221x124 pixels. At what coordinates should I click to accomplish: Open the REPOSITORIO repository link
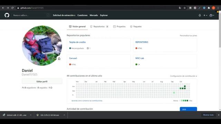point(142,42)
